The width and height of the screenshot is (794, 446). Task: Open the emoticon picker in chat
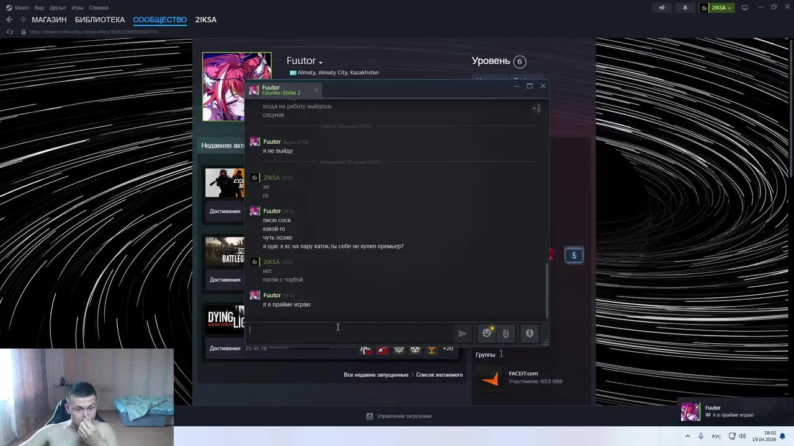pyautogui.click(x=487, y=333)
